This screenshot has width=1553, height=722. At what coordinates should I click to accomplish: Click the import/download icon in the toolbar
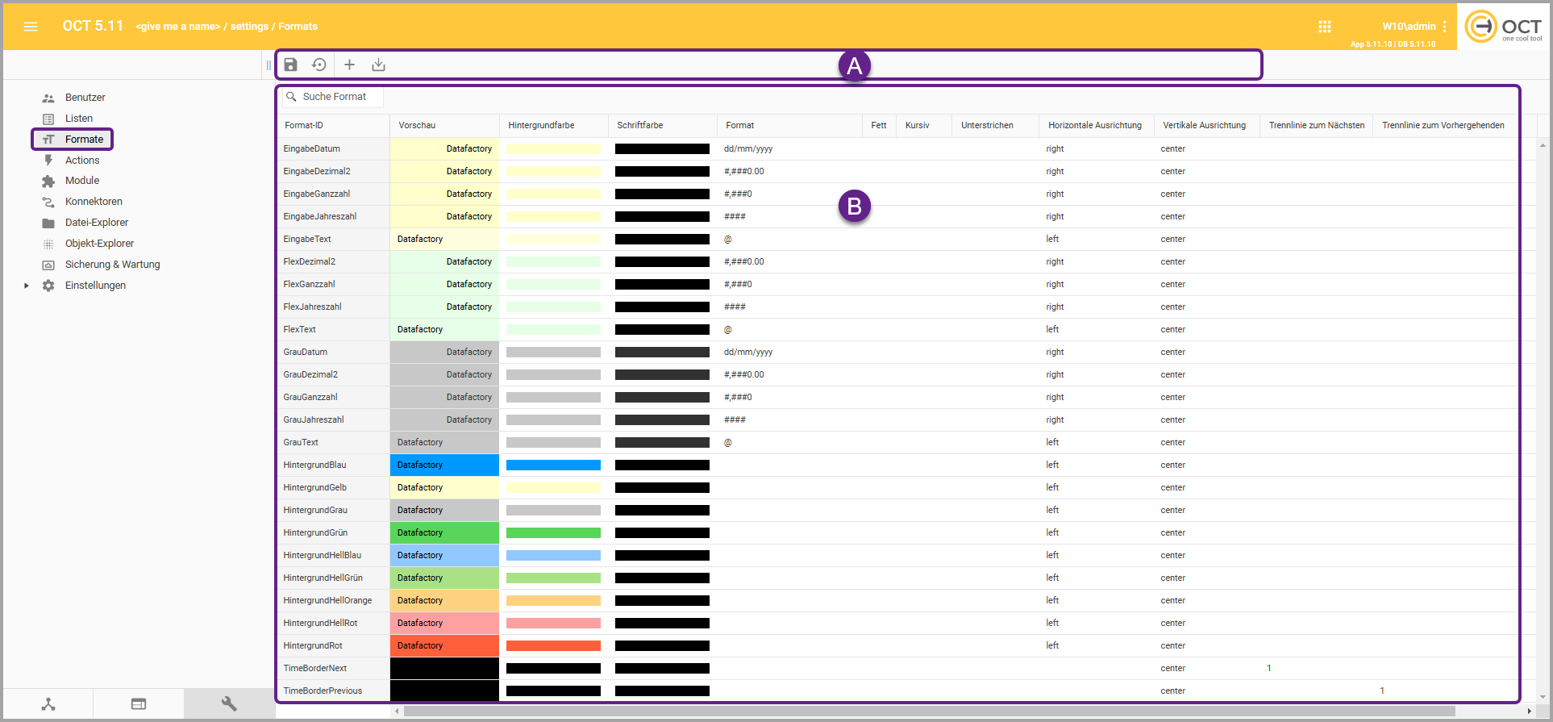(x=378, y=65)
